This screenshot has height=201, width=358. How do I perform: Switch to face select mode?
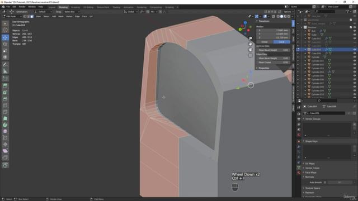pos(32,16)
